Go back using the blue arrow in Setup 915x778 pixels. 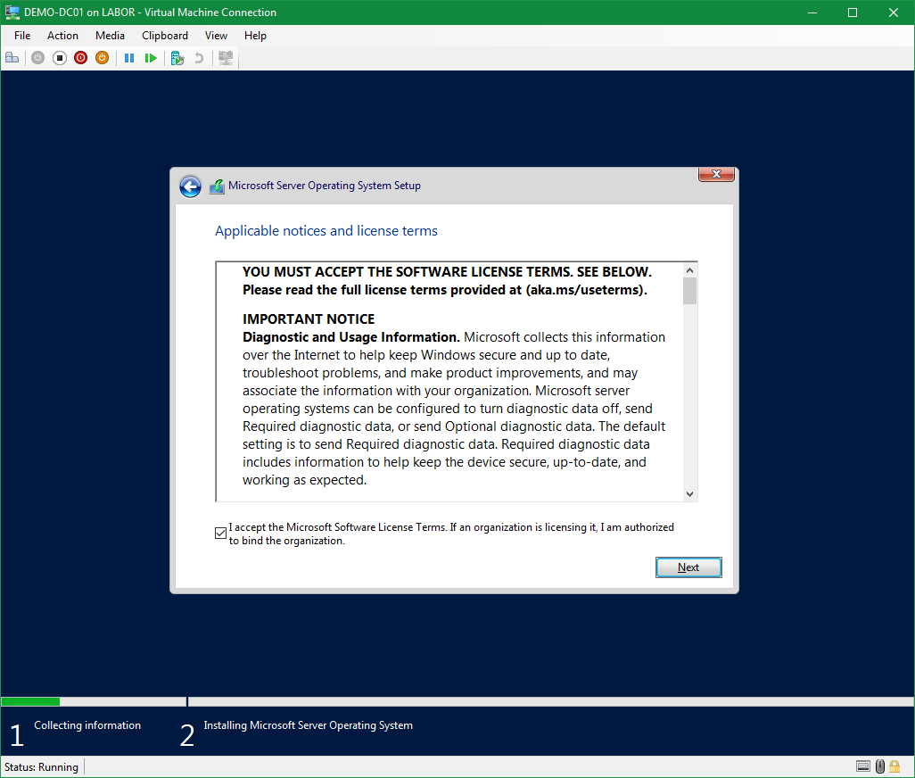tap(190, 186)
